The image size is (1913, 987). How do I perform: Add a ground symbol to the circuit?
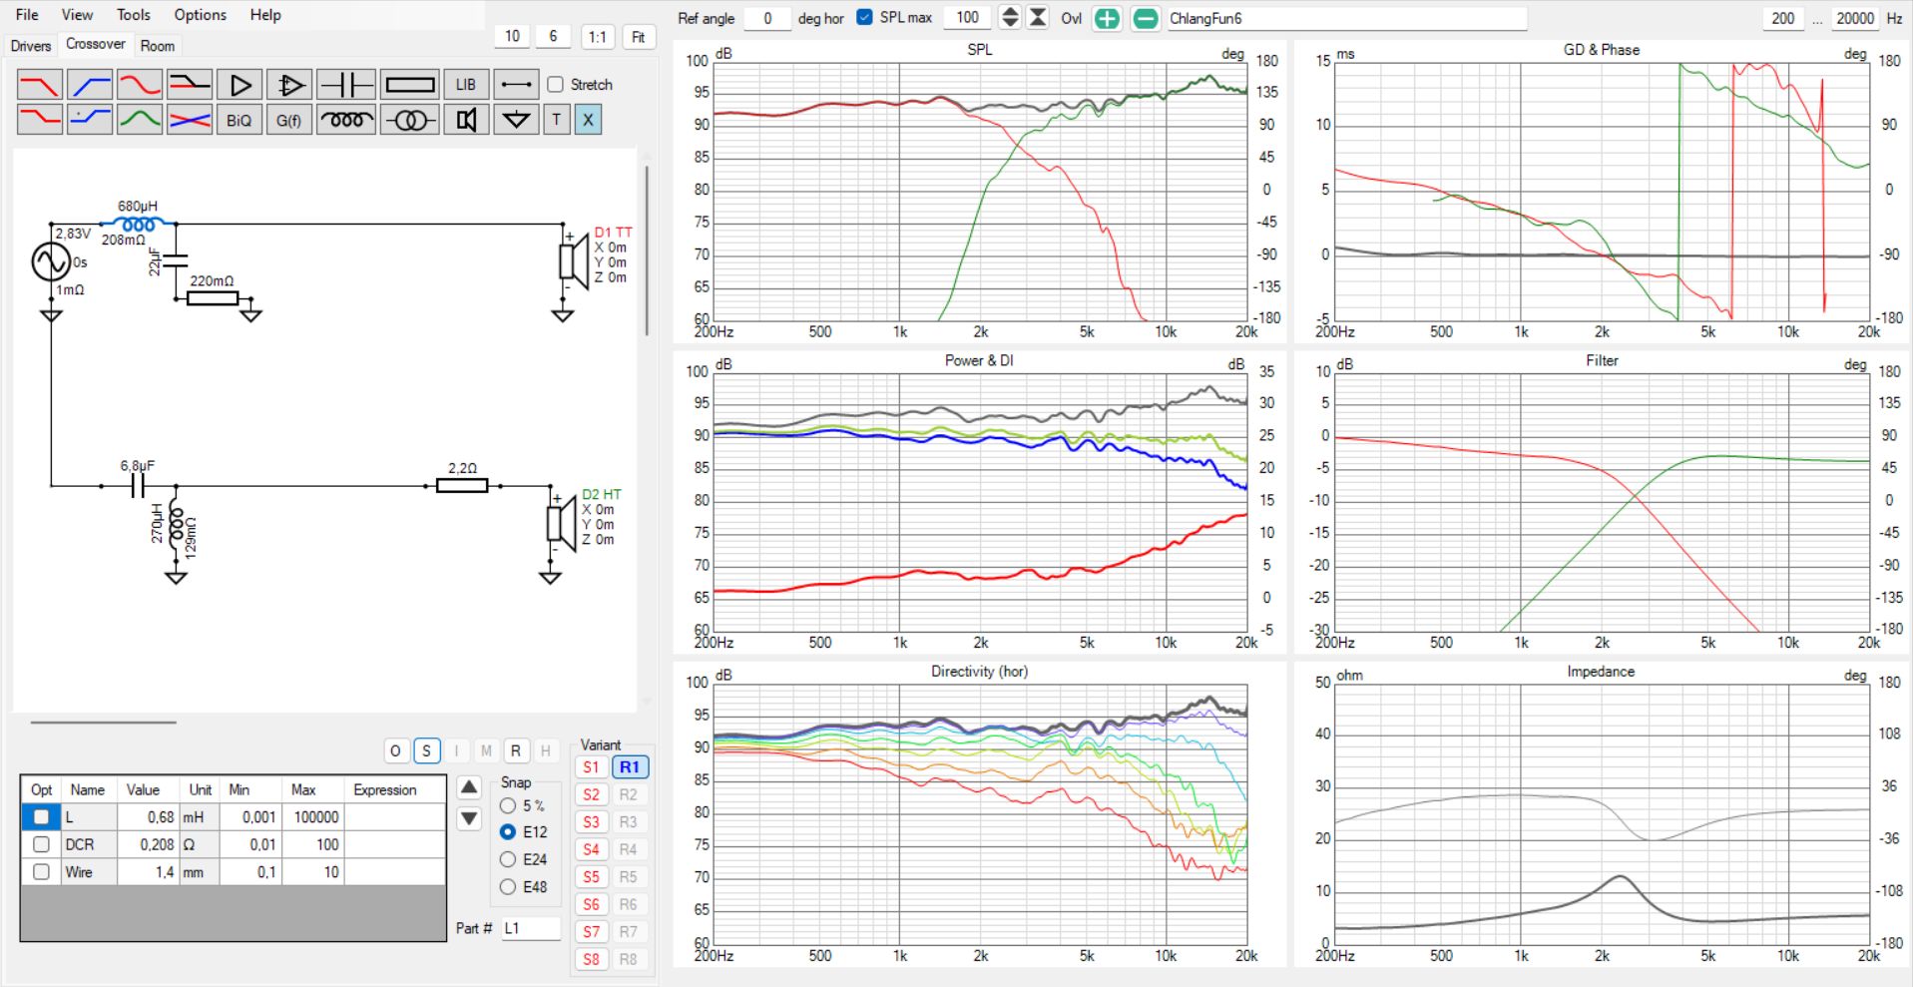coord(515,120)
